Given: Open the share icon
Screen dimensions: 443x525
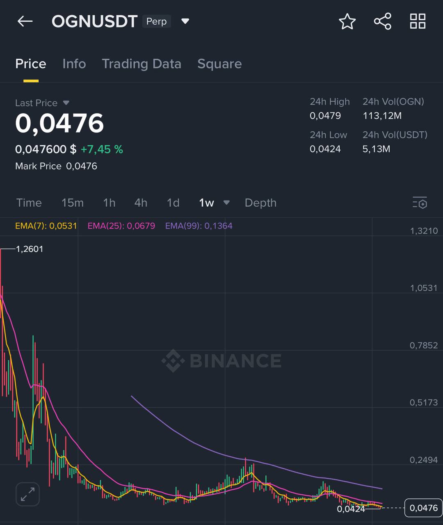Looking at the screenshot, I should point(382,21).
